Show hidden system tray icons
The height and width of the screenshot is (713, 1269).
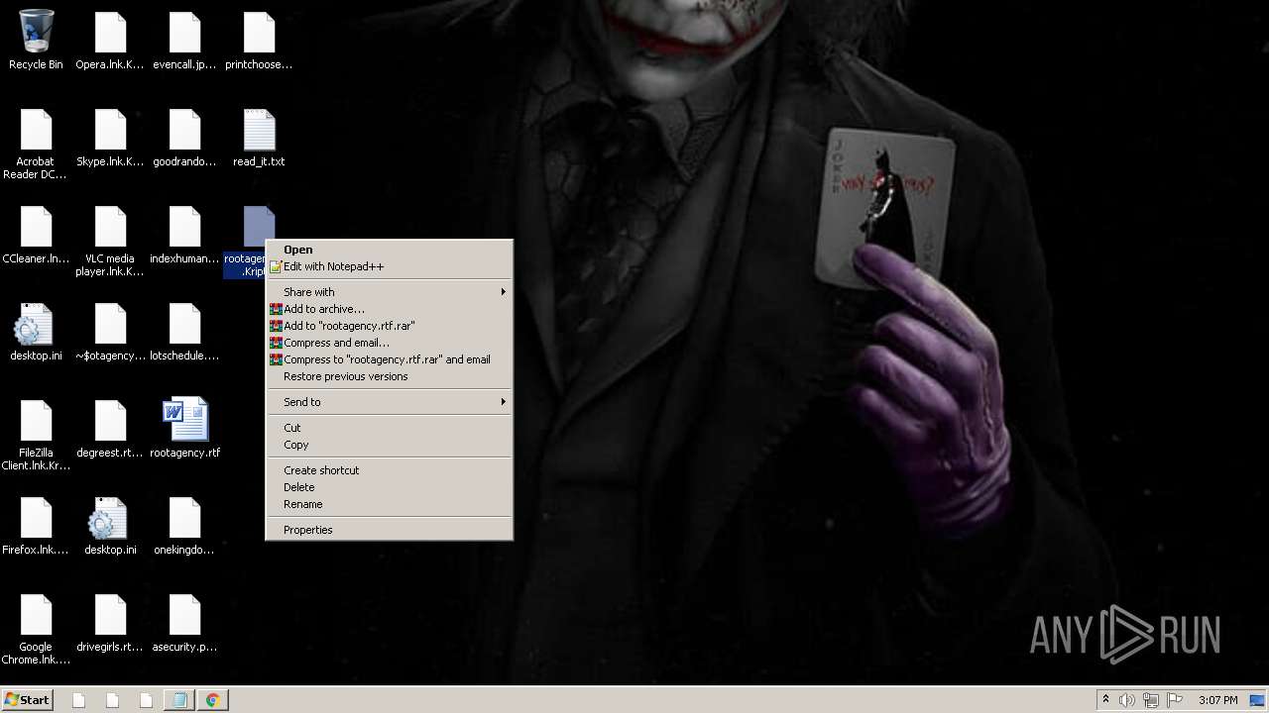click(1105, 700)
